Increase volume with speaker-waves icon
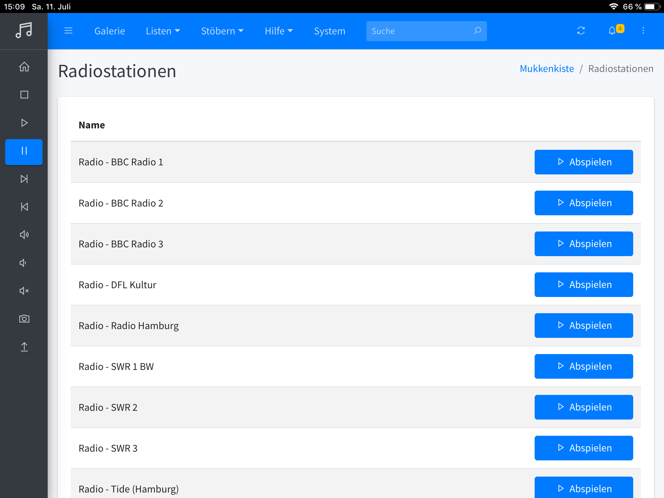 [x=24, y=235]
